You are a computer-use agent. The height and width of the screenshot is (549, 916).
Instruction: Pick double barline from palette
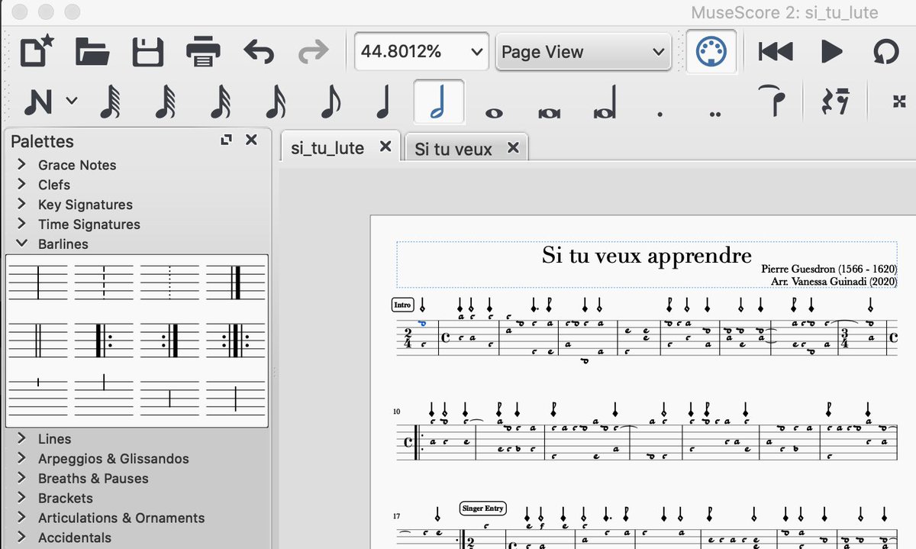(x=38, y=340)
